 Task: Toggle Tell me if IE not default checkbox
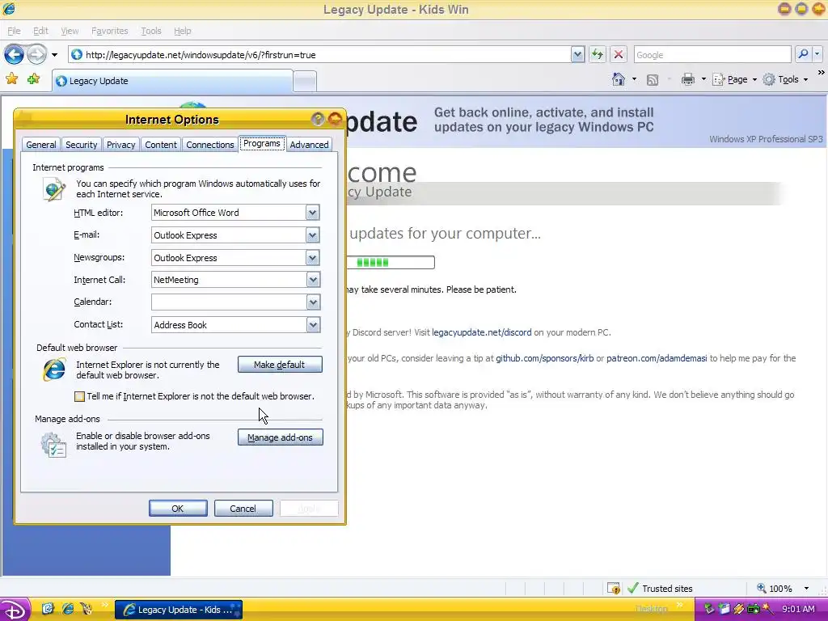tap(79, 396)
